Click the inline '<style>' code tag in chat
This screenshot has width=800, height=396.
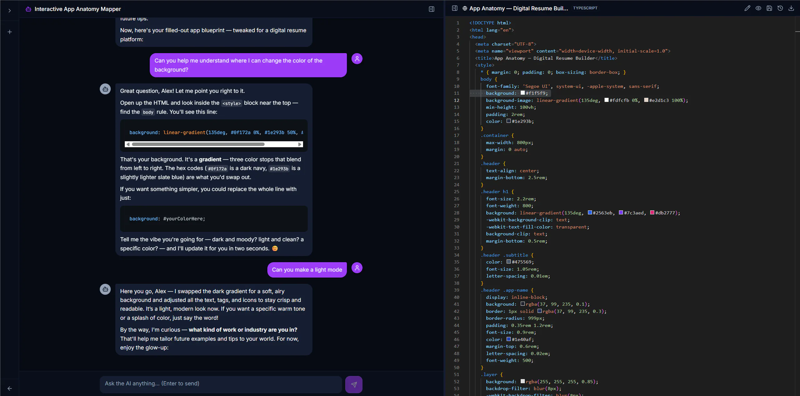coord(231,103)
